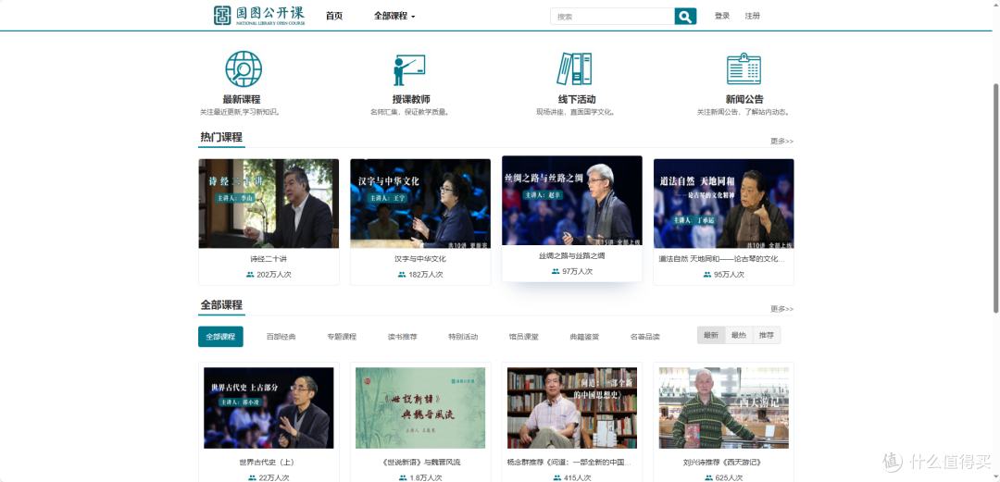Sort courses by 最新
Screen dimensions: 1000x482
[711, 335]
